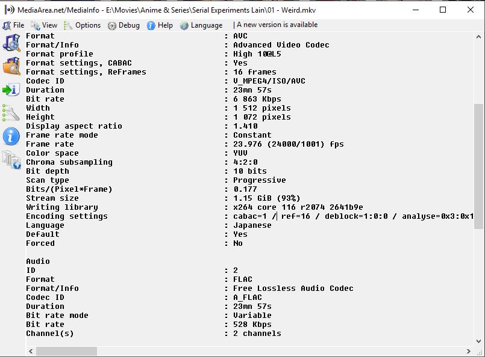
Task: Open the Help menu
Action: click(x=160, y=25)
